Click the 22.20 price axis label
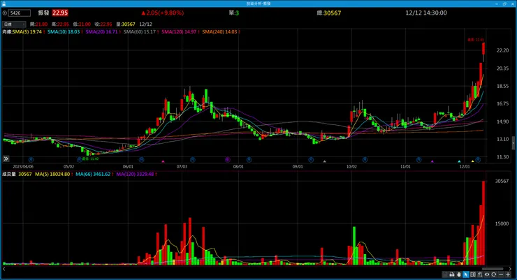517x280 pixels. tap(502, 50)
